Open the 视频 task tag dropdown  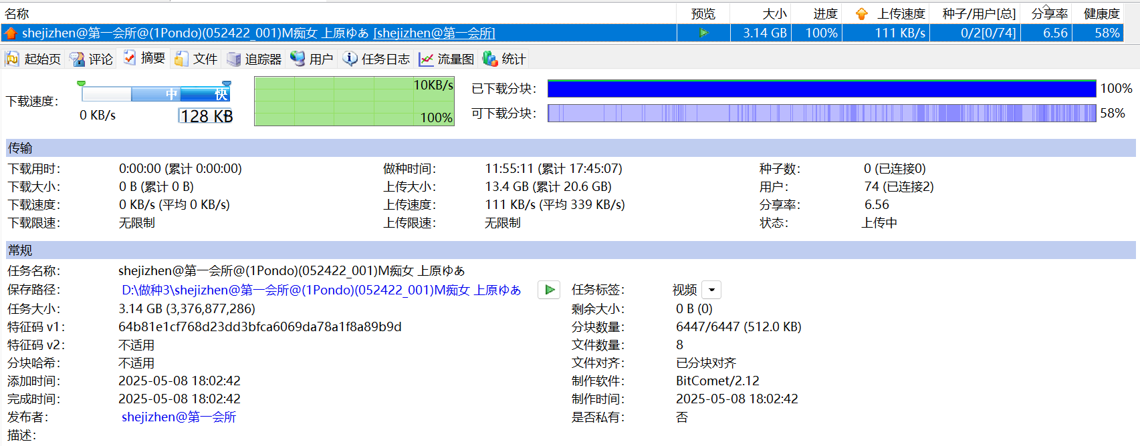(711, 290)
